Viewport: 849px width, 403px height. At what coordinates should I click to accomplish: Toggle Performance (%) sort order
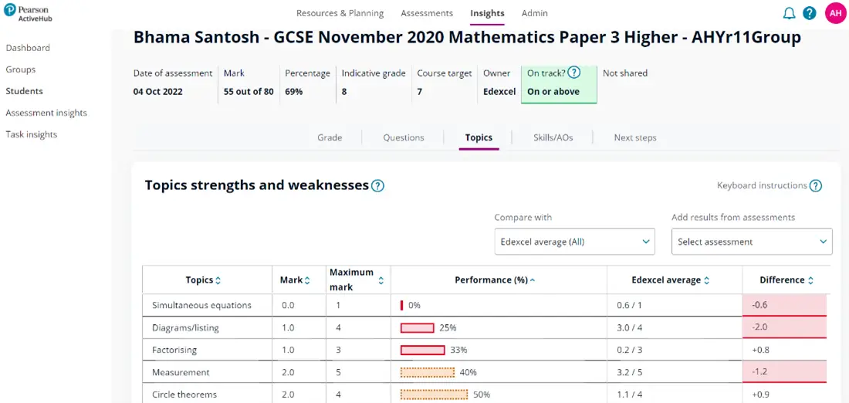(x=533, y=280)
